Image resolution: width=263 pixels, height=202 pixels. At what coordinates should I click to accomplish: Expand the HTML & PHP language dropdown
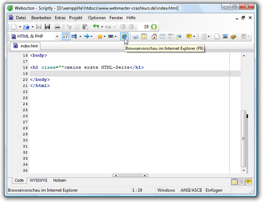tap(57, 36)
